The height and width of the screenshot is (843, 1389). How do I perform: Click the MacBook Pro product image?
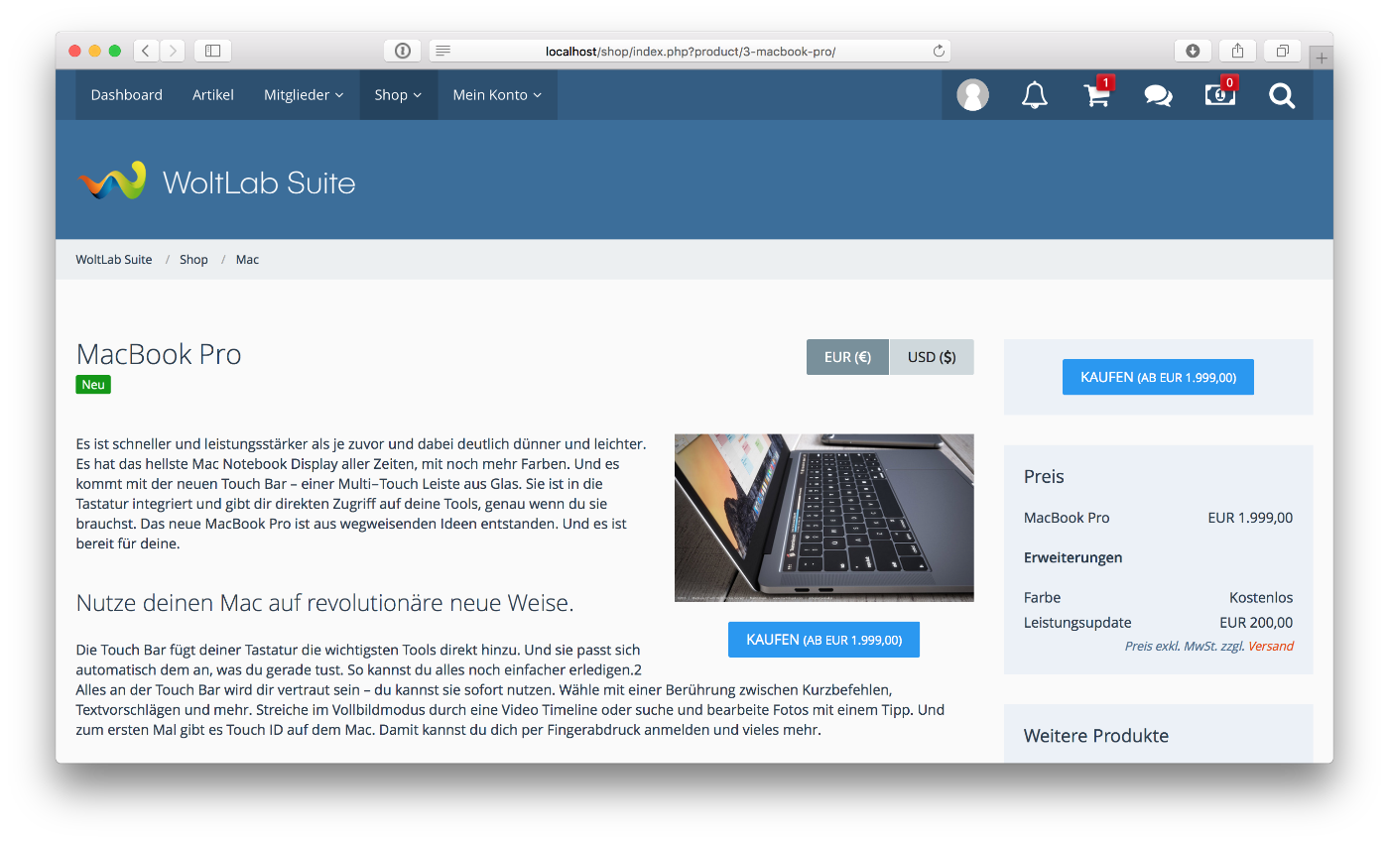pyautogui.click(x=823, y=518)
